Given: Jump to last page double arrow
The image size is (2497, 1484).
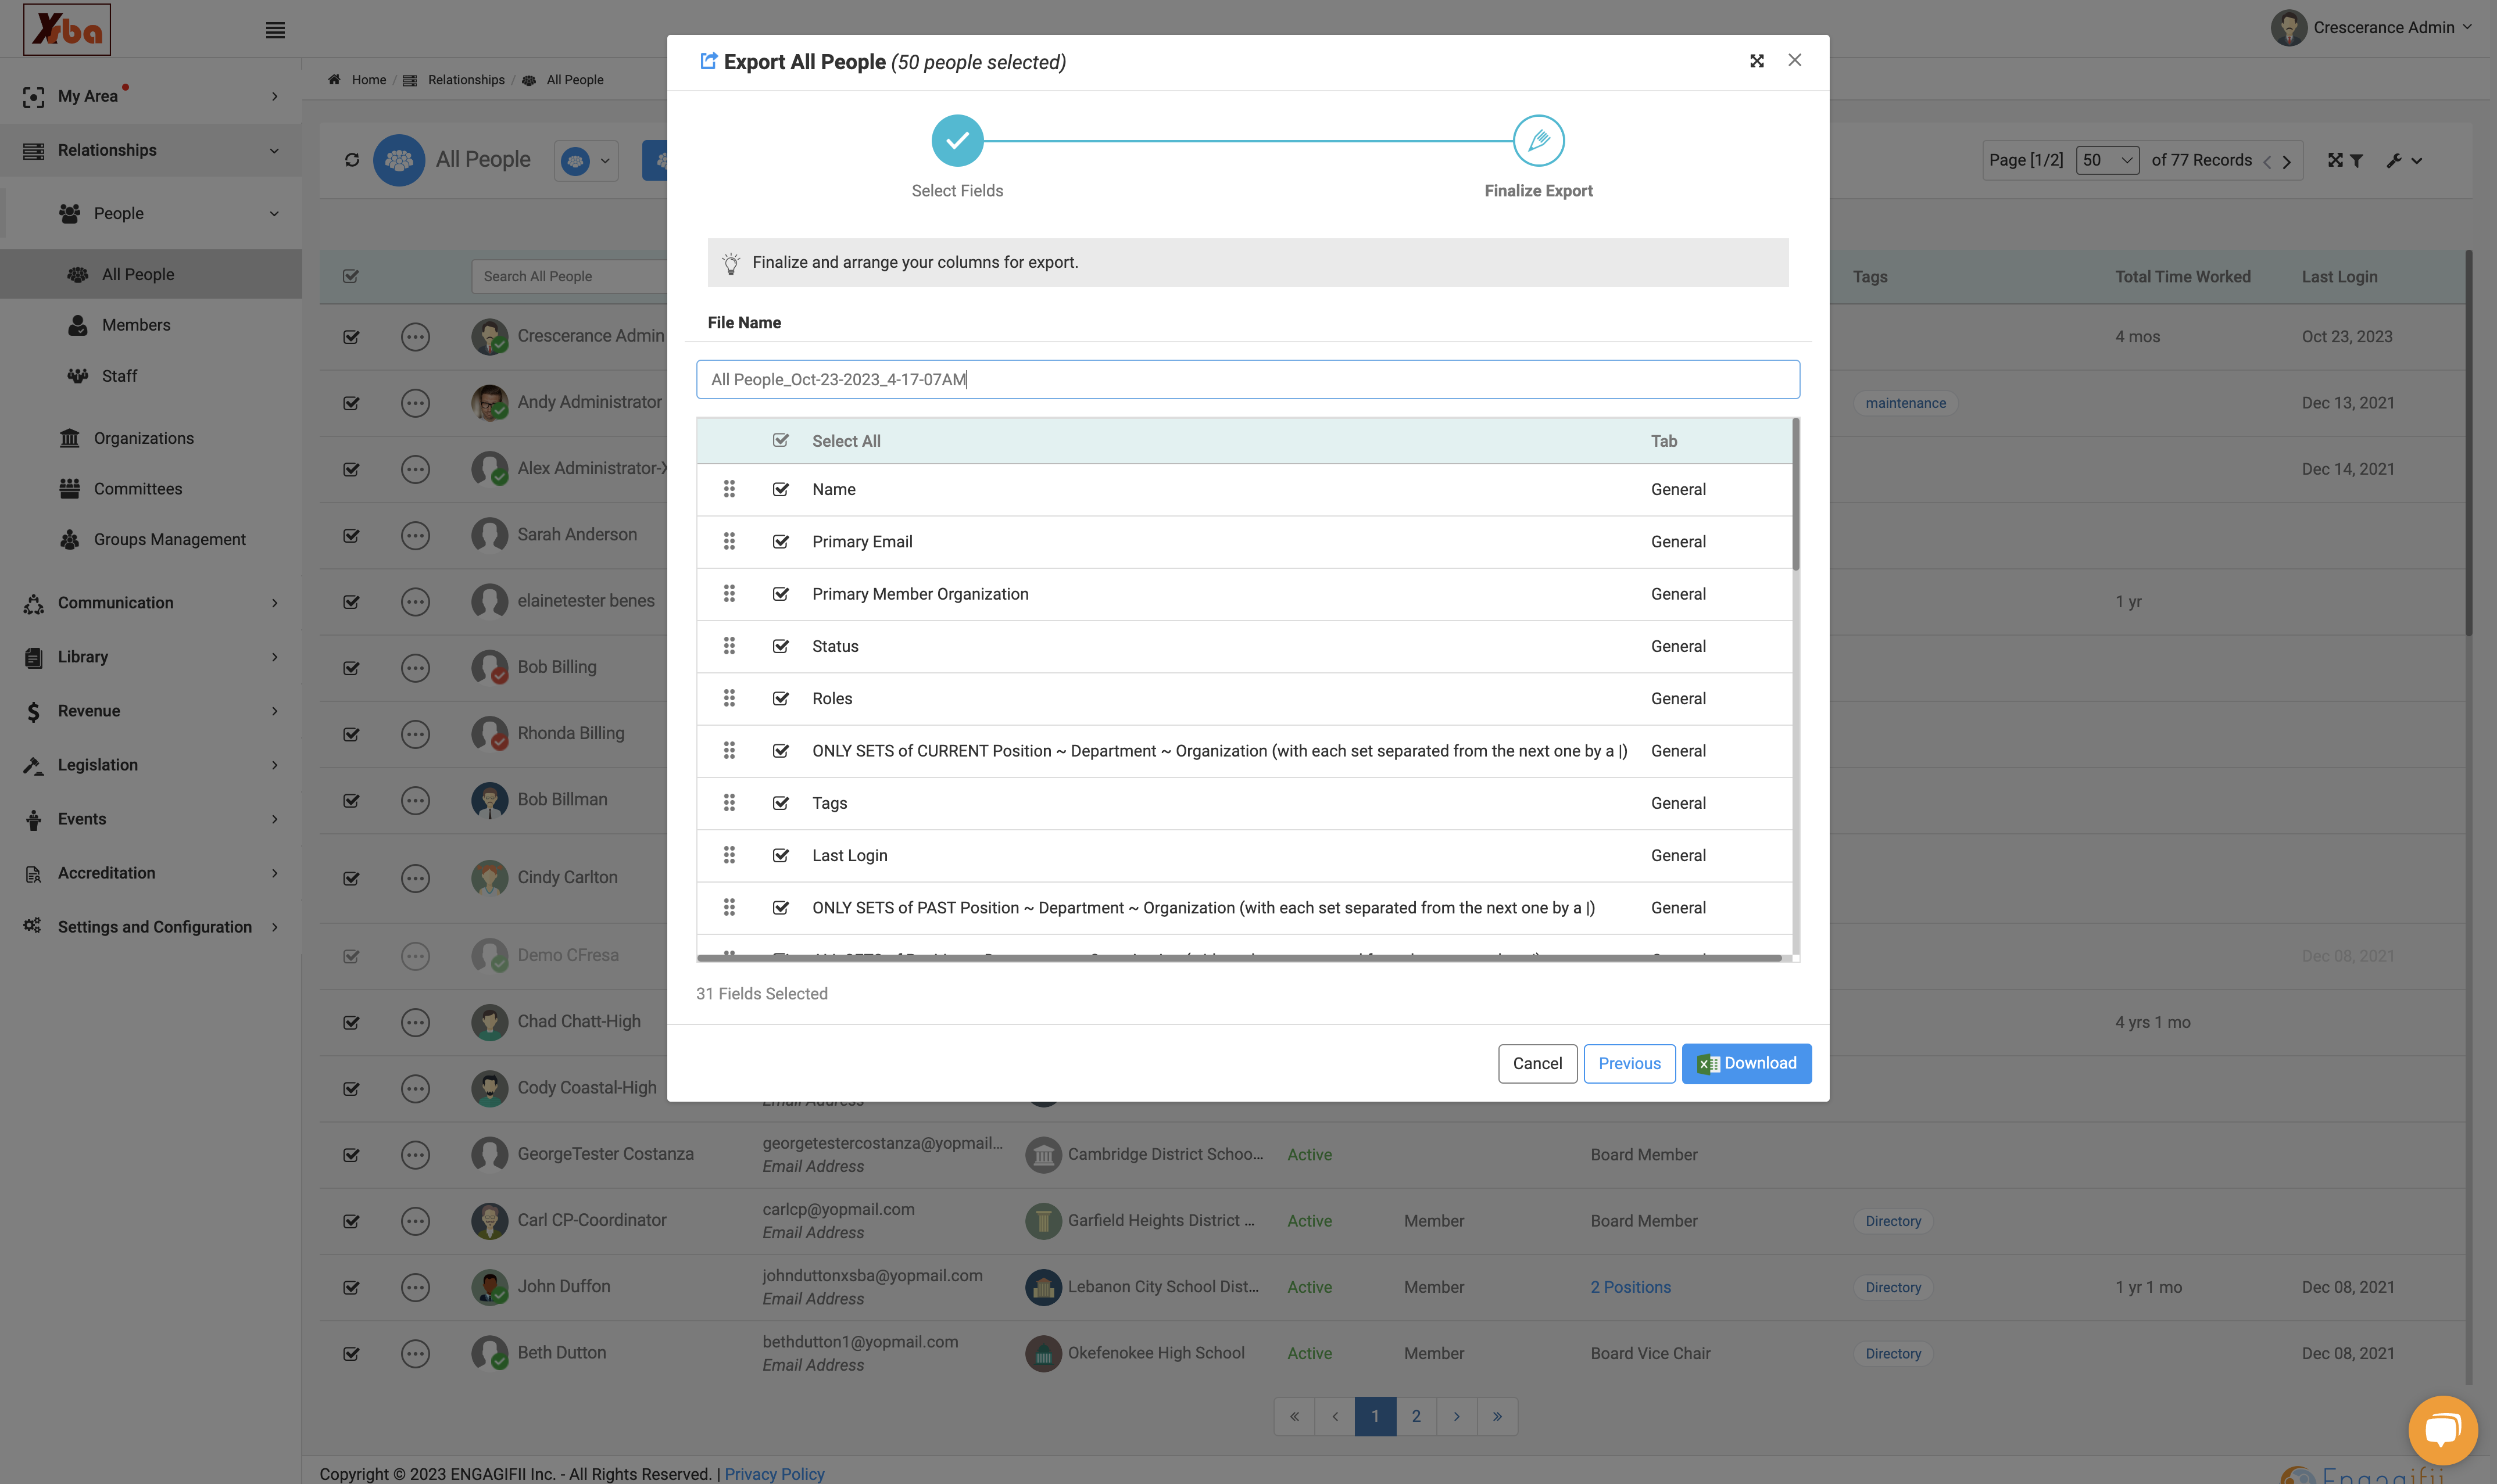Looking at the screenshot, I should 1497,1416.
